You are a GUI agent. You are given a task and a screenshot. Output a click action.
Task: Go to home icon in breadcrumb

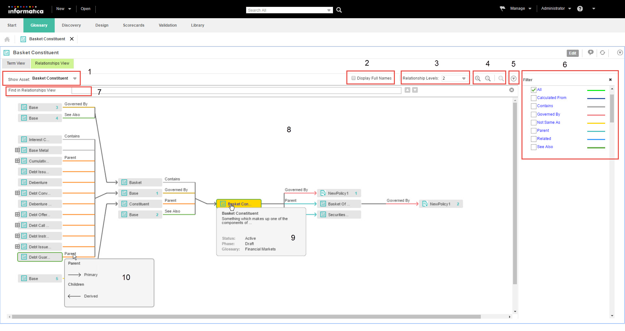tap(7, 39)
